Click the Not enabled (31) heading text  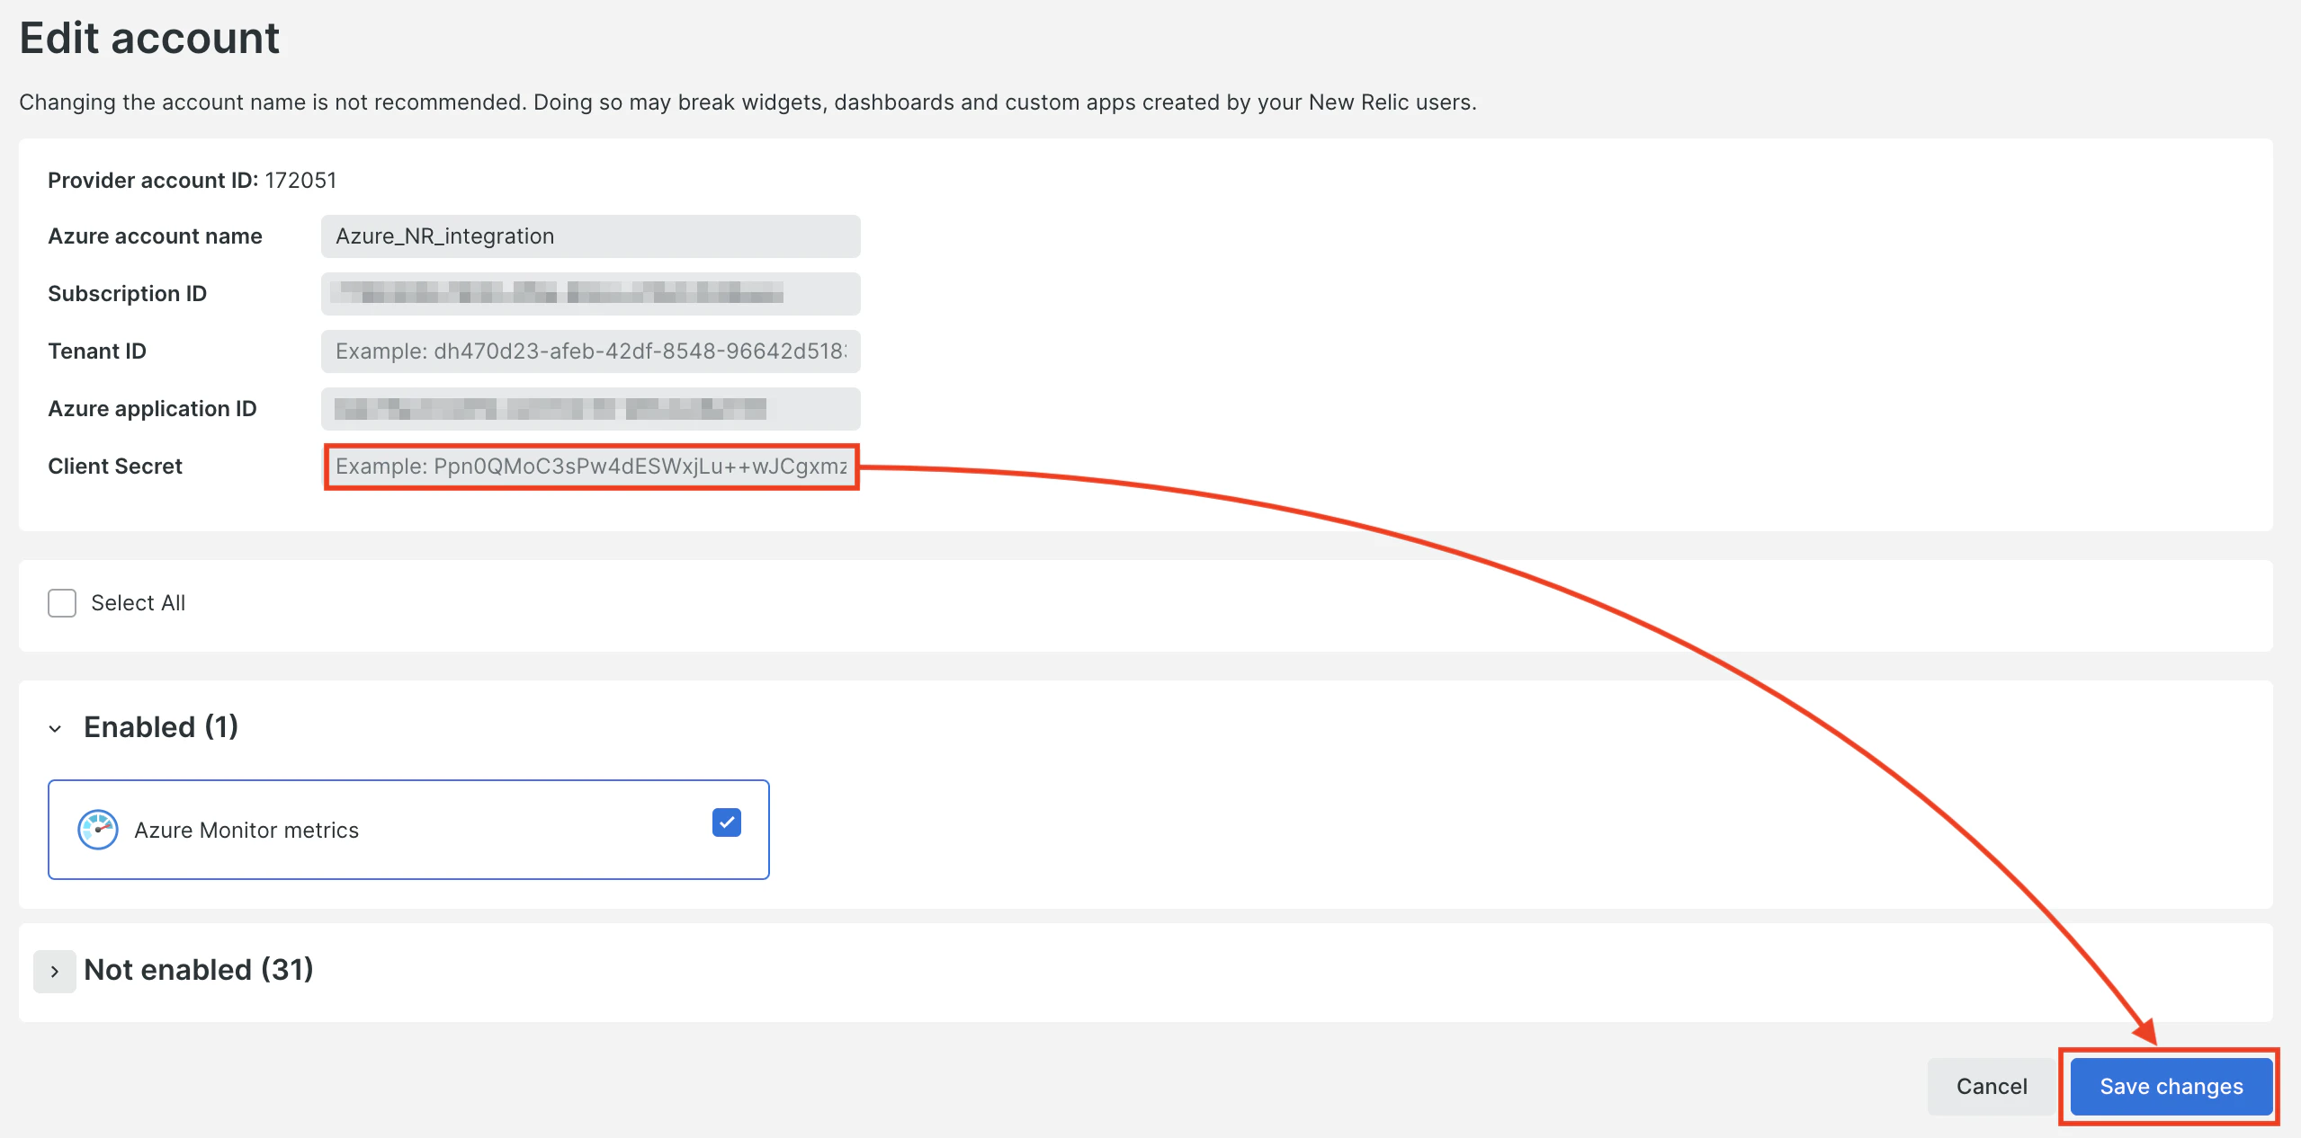pos(199,970)
